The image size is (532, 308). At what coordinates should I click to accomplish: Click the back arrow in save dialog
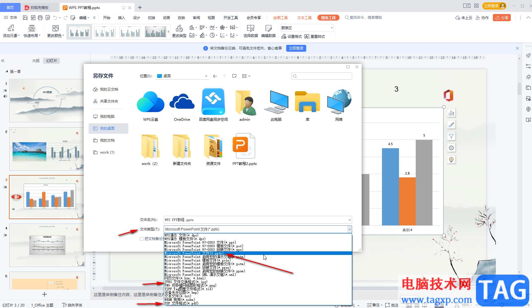click(215, 76)
